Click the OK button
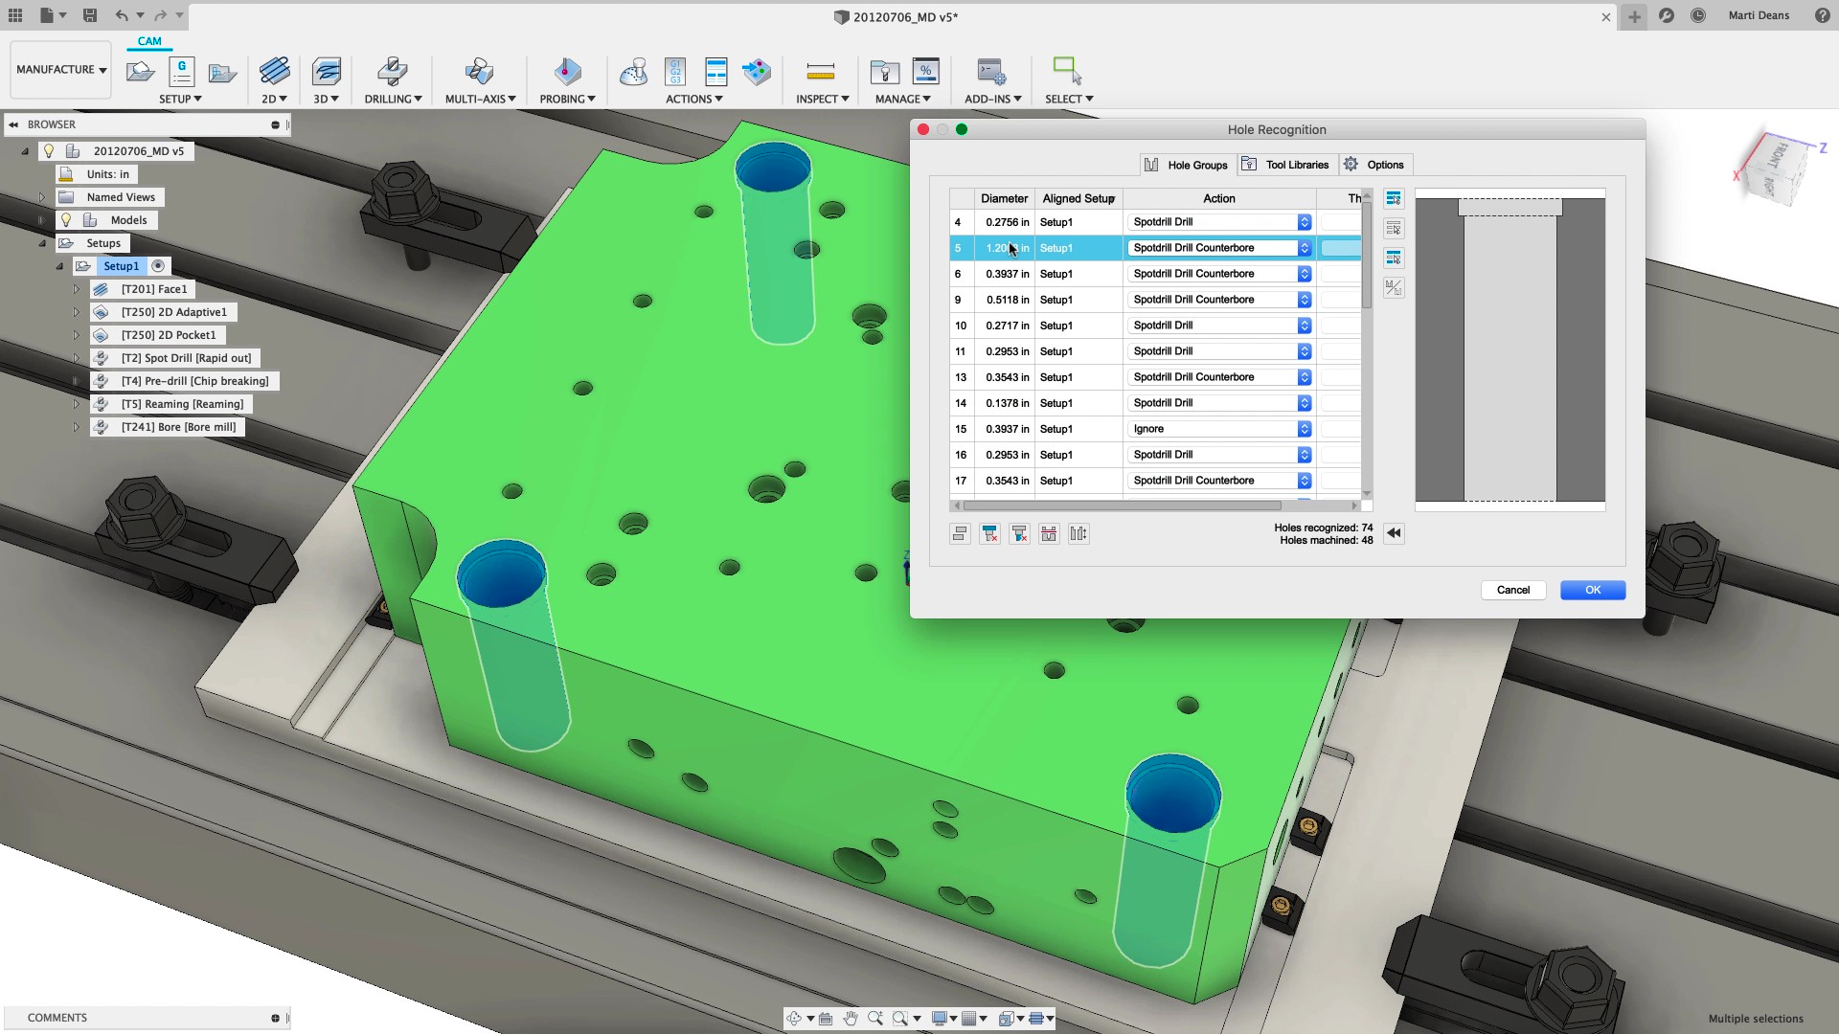 point(1592,590)
